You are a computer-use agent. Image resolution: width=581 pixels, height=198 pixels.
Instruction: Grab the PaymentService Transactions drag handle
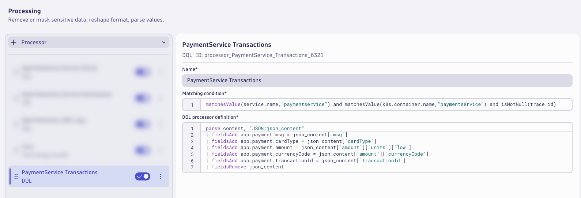(x=16, y=176)
